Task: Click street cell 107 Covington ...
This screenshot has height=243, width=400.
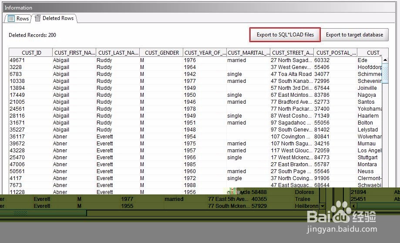Action: coord(292,137)
